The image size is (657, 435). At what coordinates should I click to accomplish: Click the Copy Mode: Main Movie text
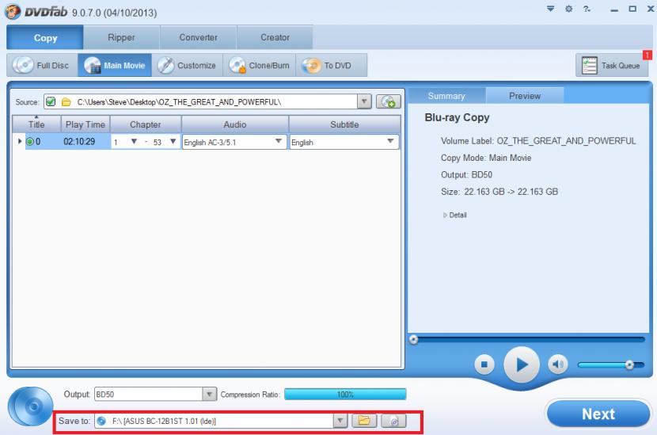coord(486,158)
